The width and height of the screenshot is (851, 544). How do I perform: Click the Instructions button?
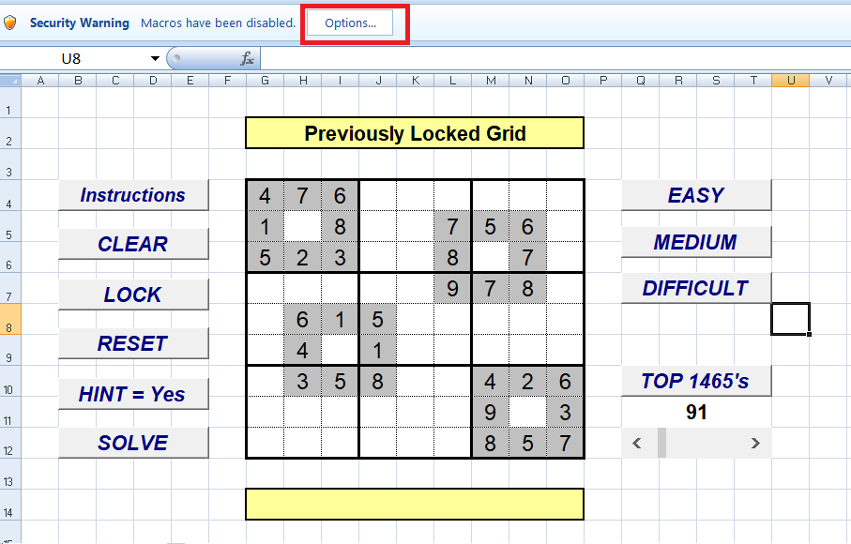point(133,195)
